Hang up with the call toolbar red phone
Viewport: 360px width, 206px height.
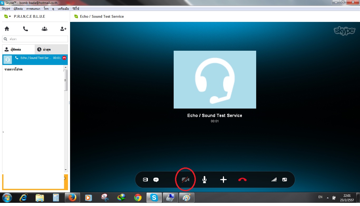tap(242, 180)
